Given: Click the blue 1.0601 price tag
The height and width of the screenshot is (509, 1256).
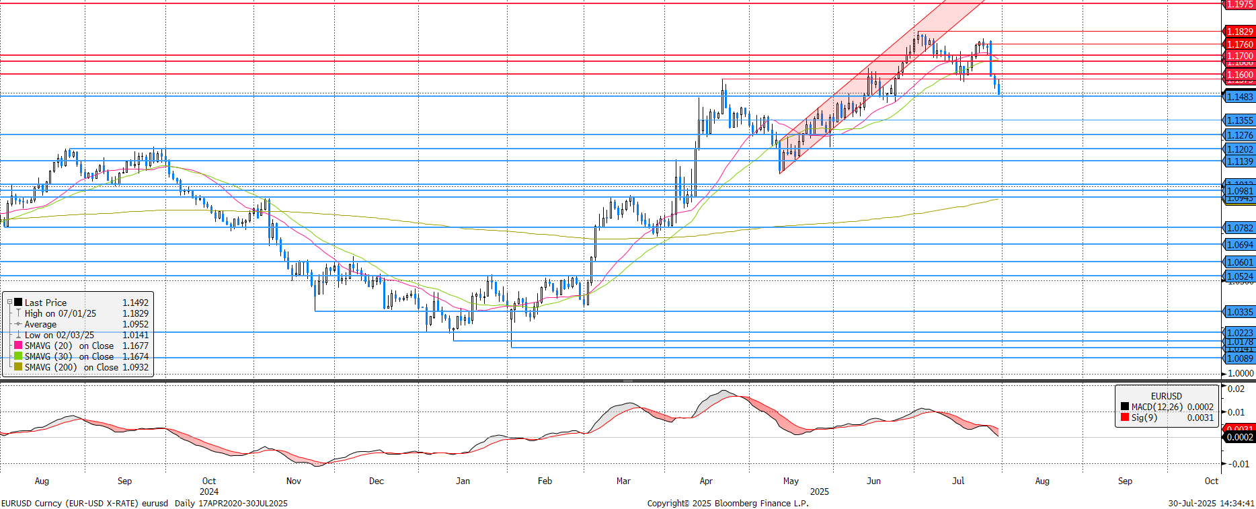Looking at the screenshot, I should (x=1239, y=262).
